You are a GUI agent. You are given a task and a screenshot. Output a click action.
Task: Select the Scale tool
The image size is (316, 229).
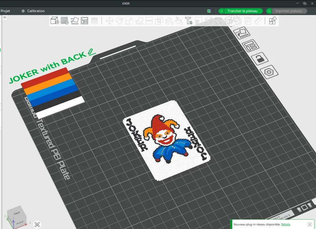pyautogui.click(x=129, y=21)
